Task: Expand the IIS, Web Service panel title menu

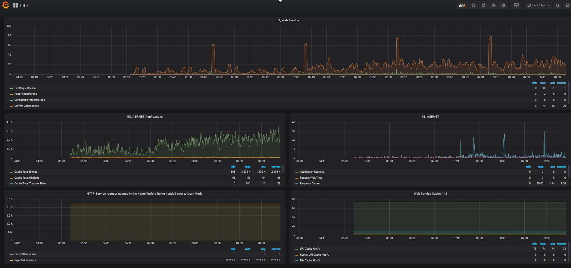Action: point(288,20)
